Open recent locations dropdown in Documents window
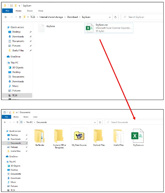The image size is (165, 193). (x=14, y=122)
